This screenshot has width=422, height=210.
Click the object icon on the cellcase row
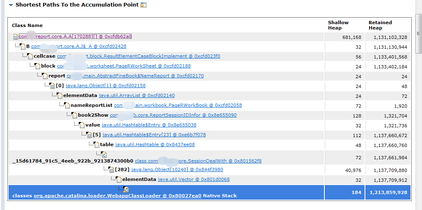31,56
